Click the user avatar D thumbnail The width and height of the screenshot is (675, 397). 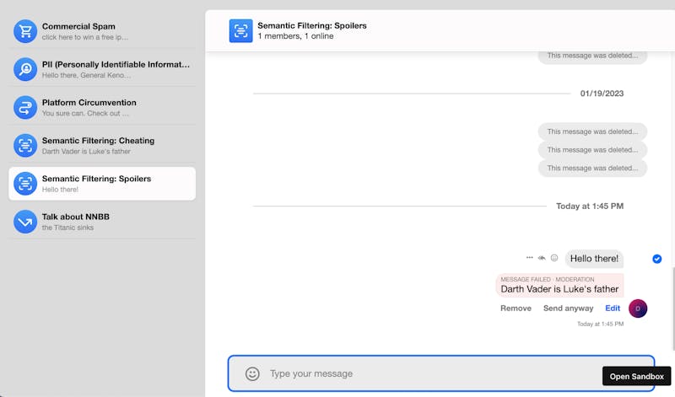coord(639,308)
